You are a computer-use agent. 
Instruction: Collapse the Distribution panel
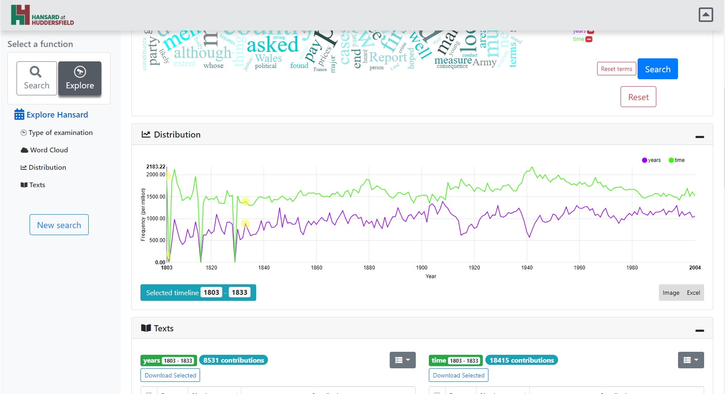coord(700,137)
